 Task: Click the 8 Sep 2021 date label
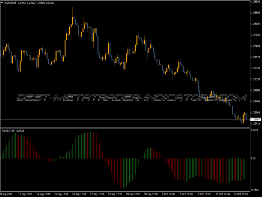(7, 194)
